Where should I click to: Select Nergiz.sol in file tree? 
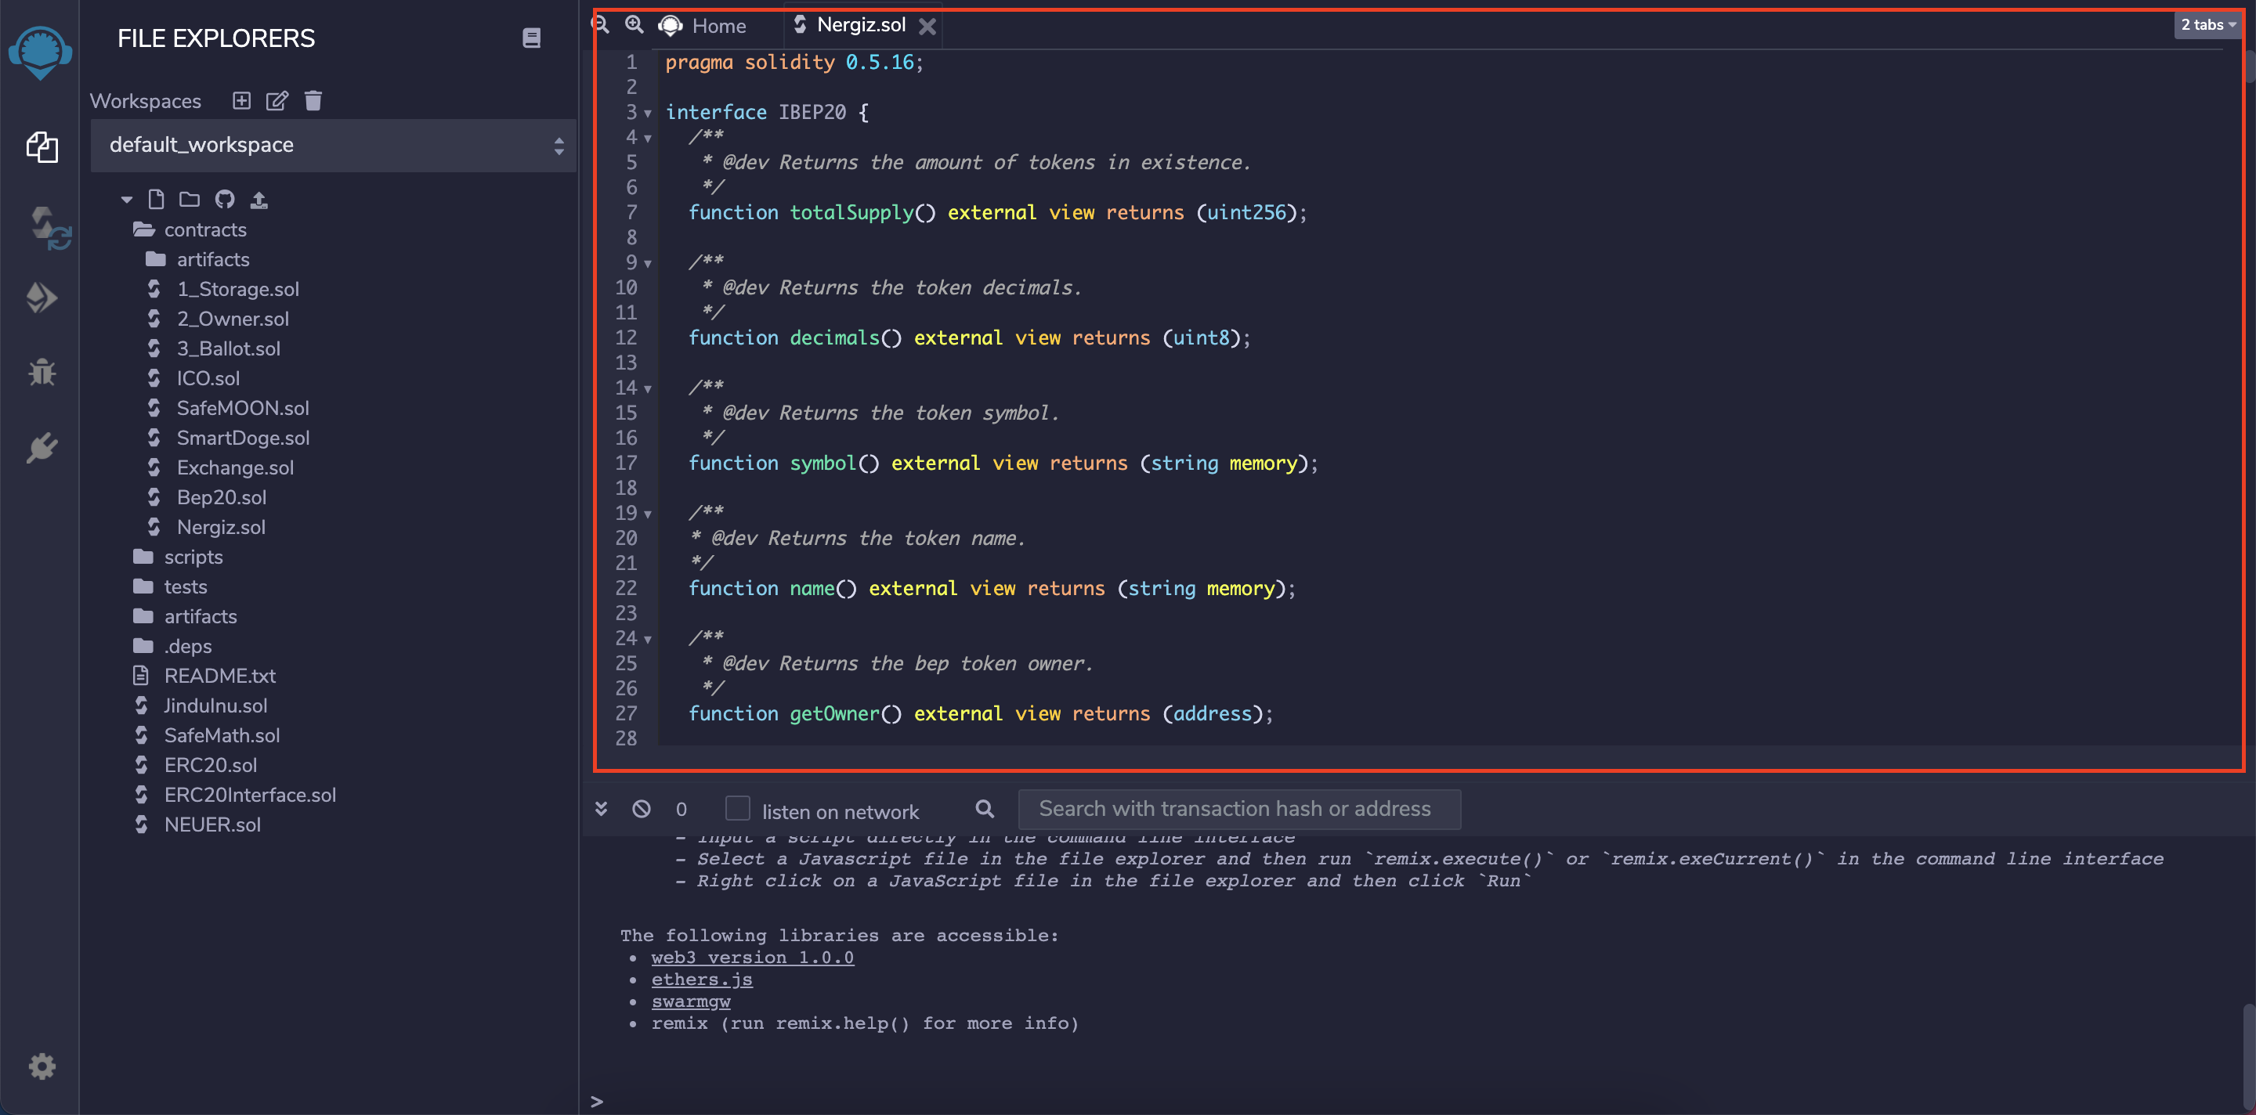(x=207, y=527)
